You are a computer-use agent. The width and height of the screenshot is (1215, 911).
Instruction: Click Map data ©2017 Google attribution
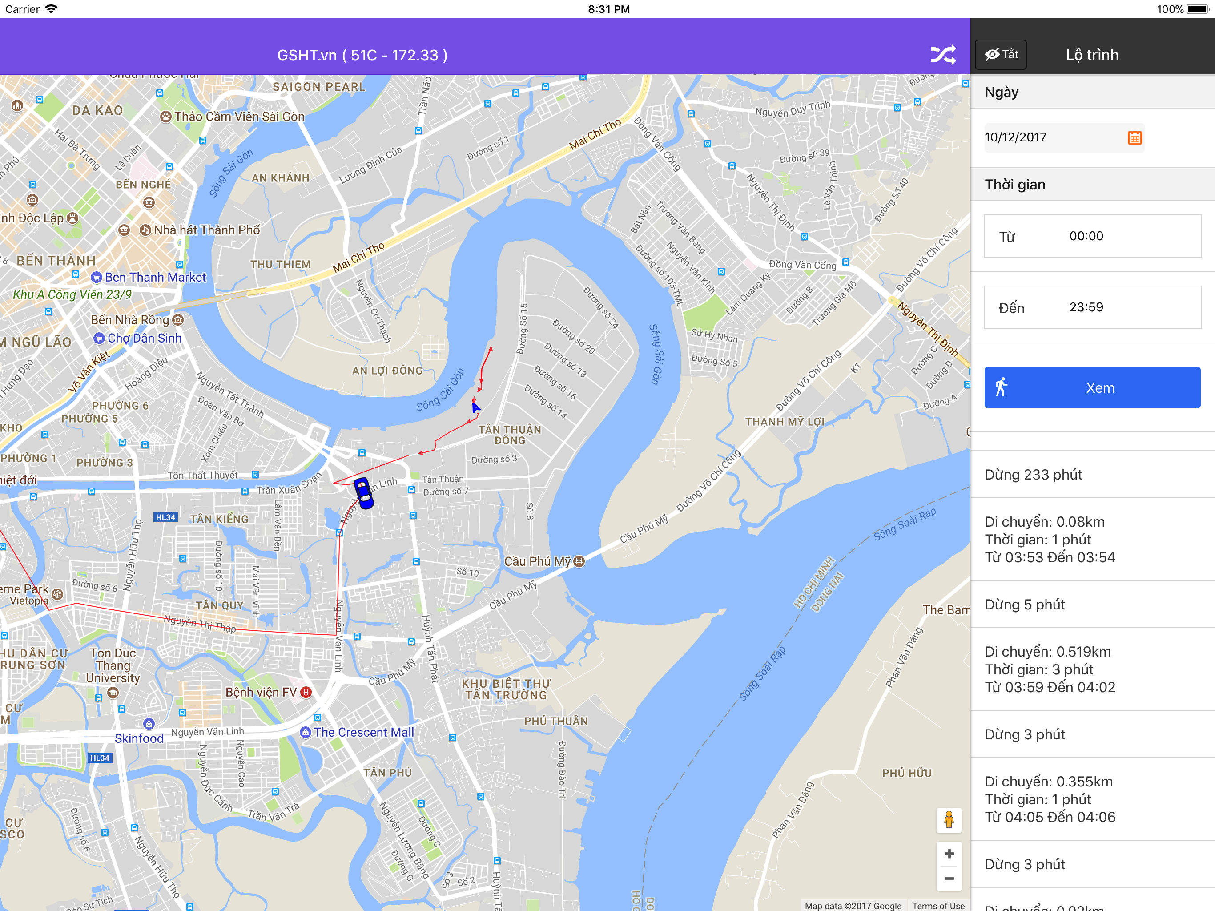pyautogui.click(x=853, y=906)
